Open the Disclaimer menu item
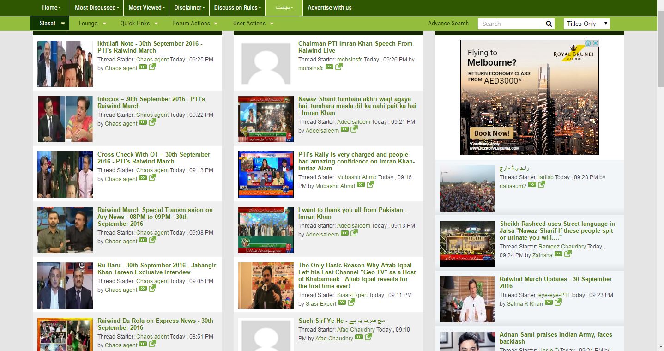664x351 pixels. point(189,7)
